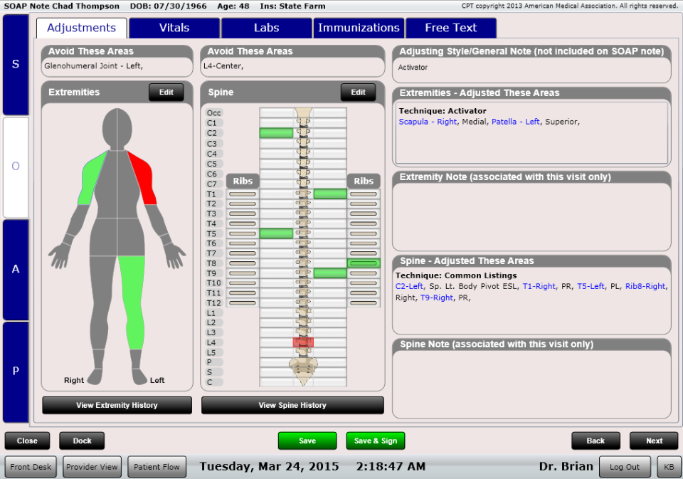
Task: Follow the Scapula - Right link
Action: pos(428,122)
